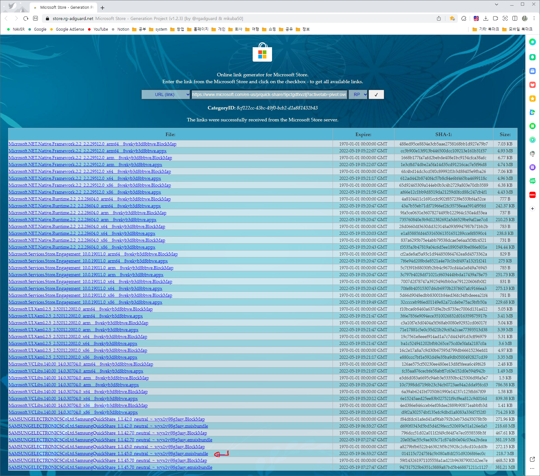
Task: Open the extensions puzzle icon
Action: click(464, 18)
